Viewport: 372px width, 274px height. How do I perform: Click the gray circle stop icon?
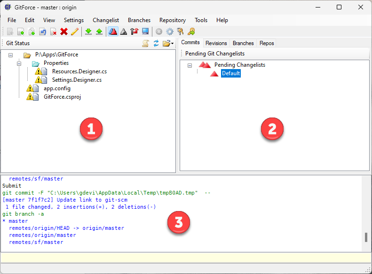coord(159,31)
